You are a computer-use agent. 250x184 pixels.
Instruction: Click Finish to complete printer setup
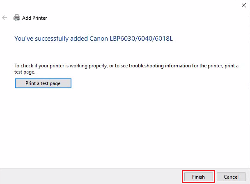tap(198, 177)
